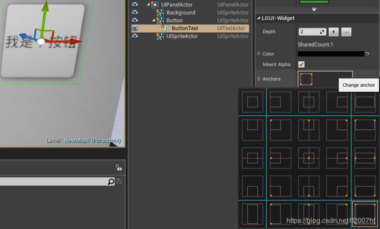Click the 'UITextActor' type label
Viewport: 380px width, 229px height.
pos(231,29)
